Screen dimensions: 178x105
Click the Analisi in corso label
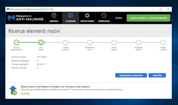[x=19, y=57]
